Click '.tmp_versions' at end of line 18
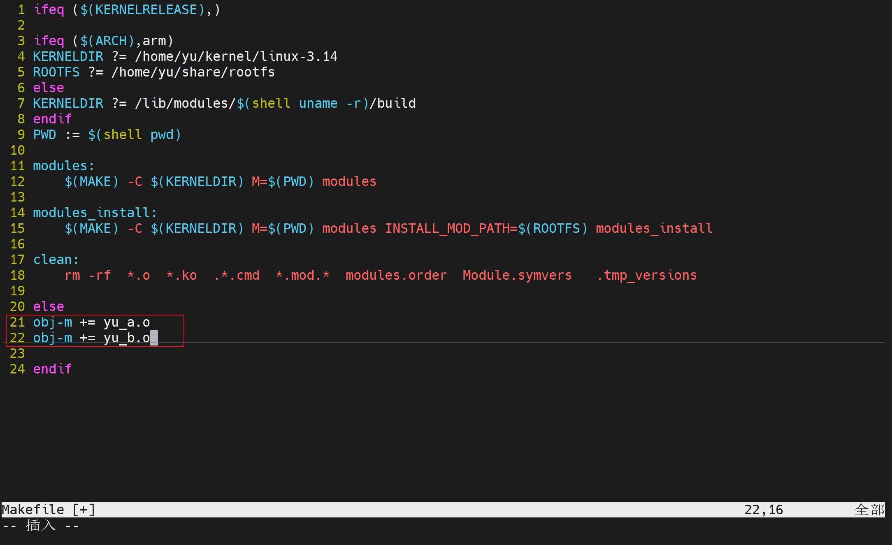Image resolution: width=892 pixels, height=545 pixels. click(646, 275)
